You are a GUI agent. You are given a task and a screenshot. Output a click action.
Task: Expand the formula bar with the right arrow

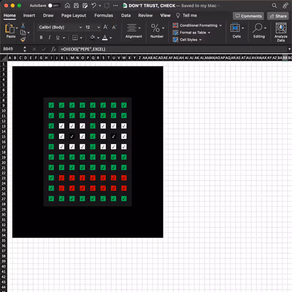[290, 49]
